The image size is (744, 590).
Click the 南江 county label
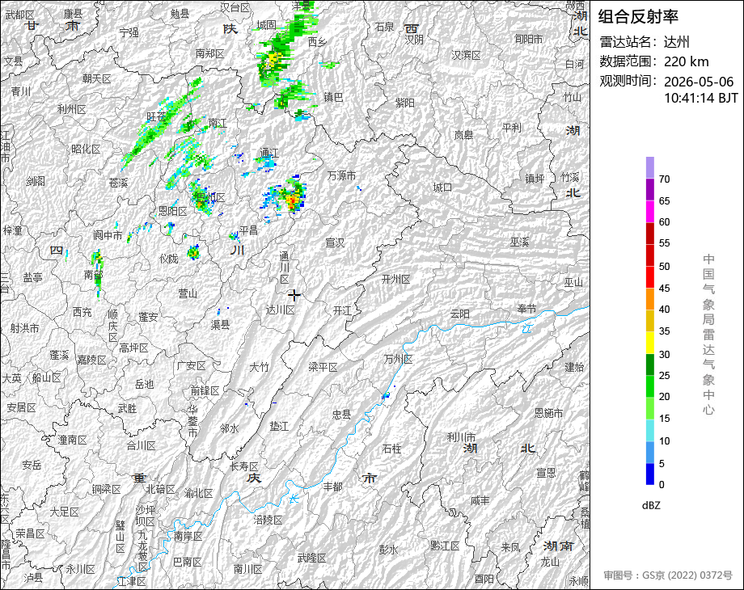(218, 123)
